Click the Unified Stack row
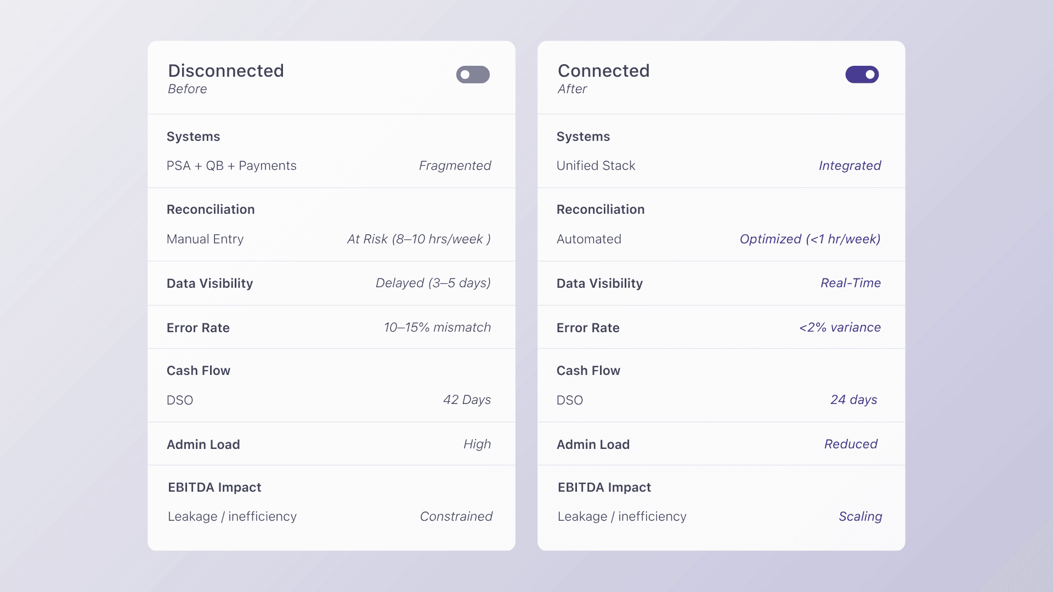 [596, 166]
